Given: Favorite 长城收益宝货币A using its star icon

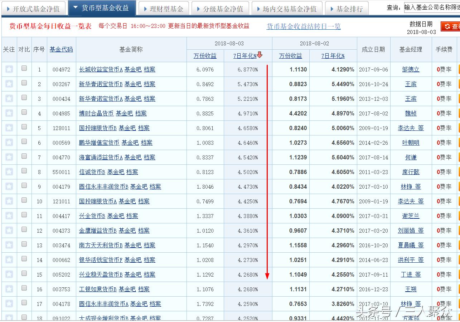Looking at the screenshot, I should click(x=9, y=69).
